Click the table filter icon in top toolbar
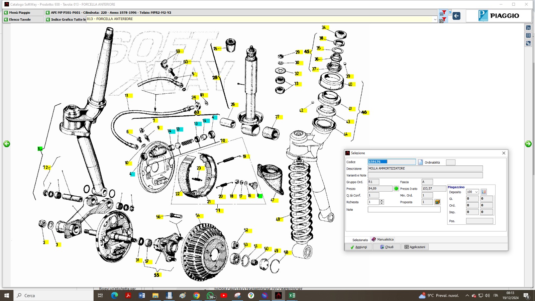Image resolution: width=535 pixels, height=301 pixels. tap(442, 13)
